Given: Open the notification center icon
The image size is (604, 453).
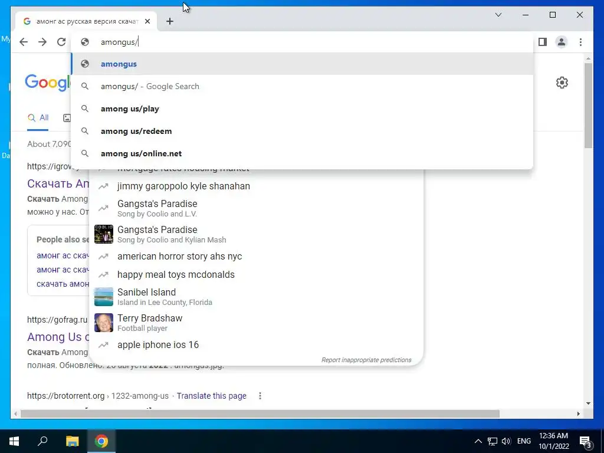Looking at the screenshot, I should pos(586,442).
